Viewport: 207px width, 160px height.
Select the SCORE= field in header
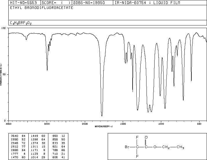[x=56, y=3]
